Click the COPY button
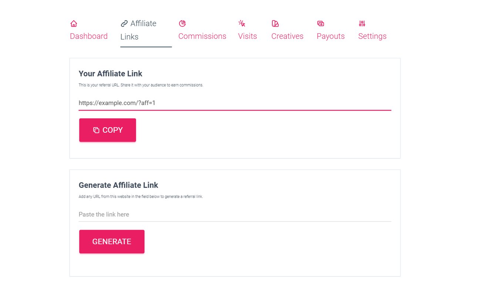The width and height of the screenshot is (485, 284). [x=107, y=130]
